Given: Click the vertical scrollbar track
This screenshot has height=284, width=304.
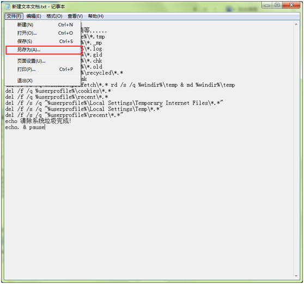Looking at the screenshot, I should click(296, 150).
